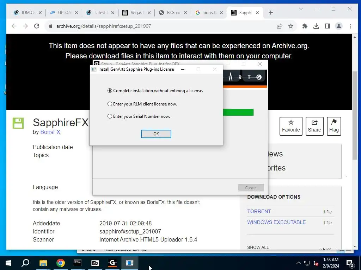Click the address bar URL field
This screenshot has width=361, height=270.
click(x=161, y=26)
